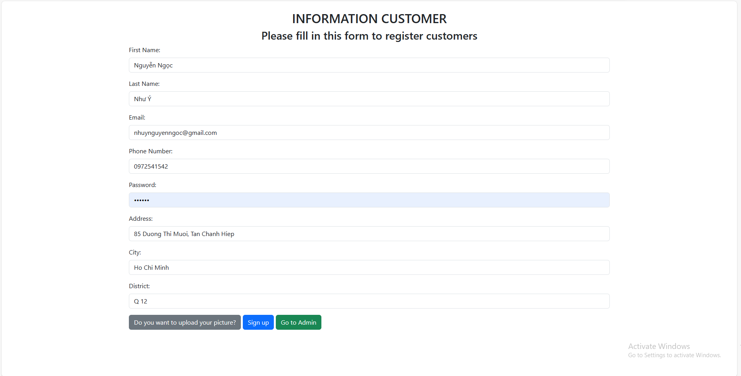Click the INFORMATION CUSTOMER page heading
This screenshot has width=741, height=376.
(x=369, y=19)
